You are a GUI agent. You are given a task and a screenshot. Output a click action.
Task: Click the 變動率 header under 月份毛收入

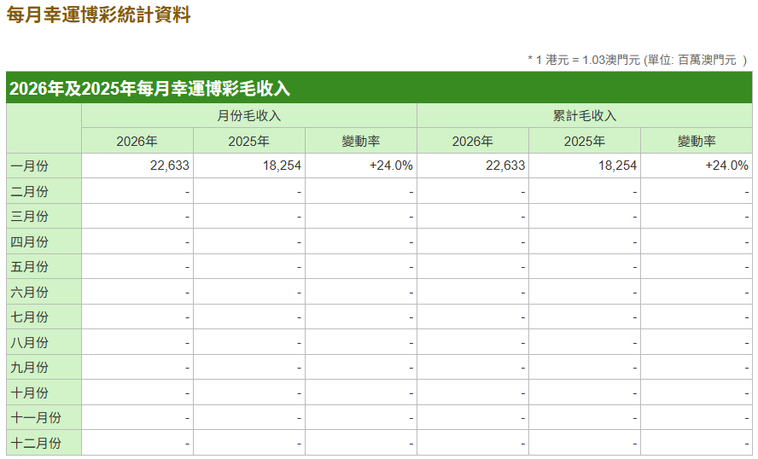(x=360, y=141)
